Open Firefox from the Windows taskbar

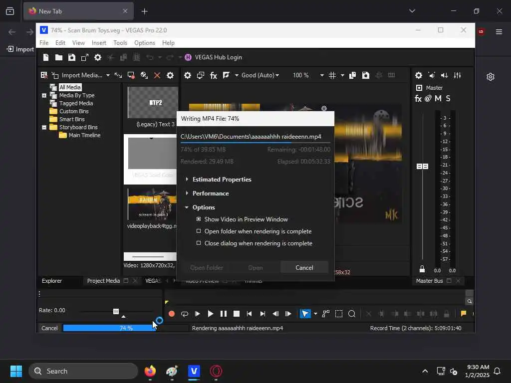click(150, 371)
